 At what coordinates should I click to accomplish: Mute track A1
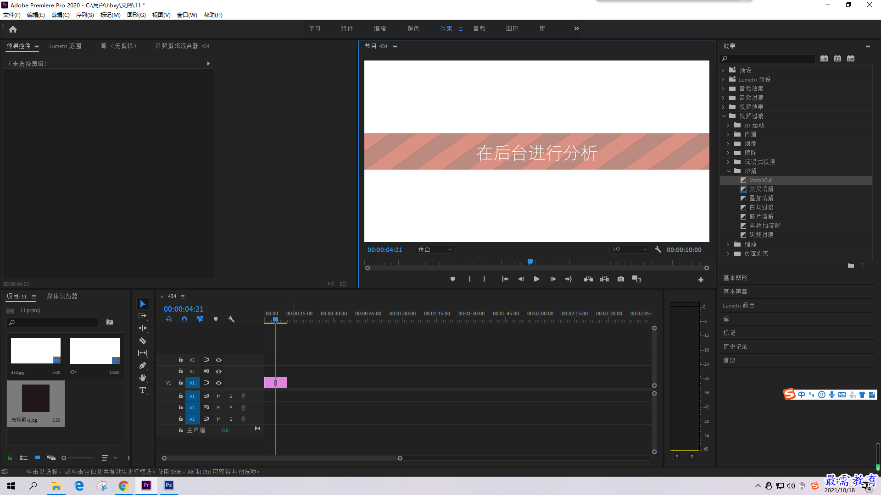coord(219,396)
